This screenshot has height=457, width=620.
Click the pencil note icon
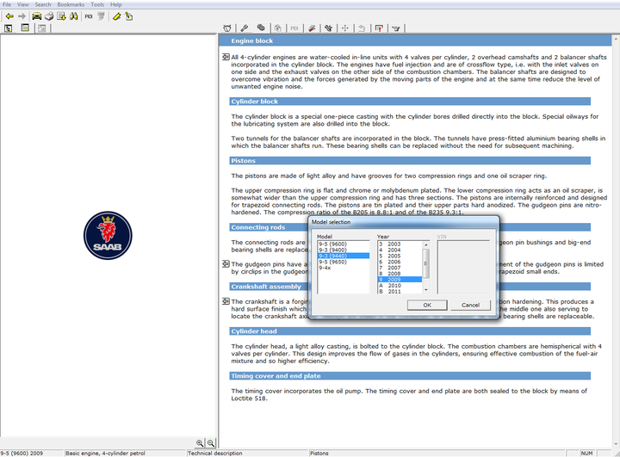pyautogui.click(x=129, y=16)
